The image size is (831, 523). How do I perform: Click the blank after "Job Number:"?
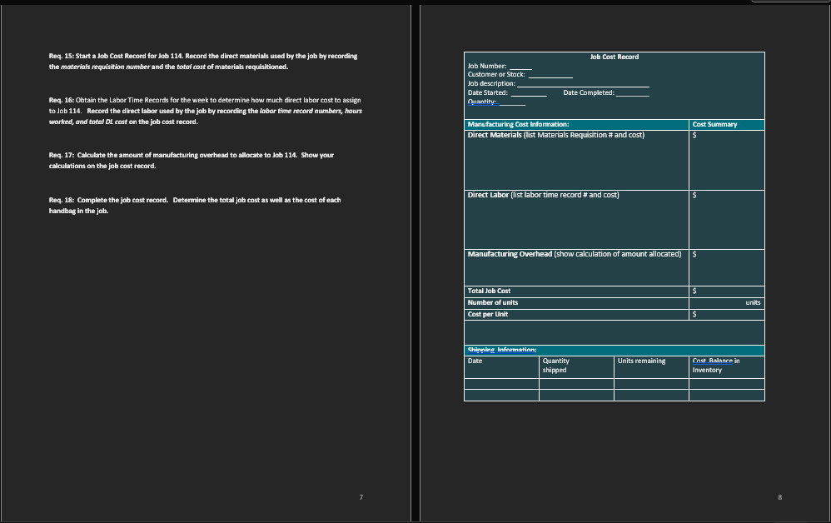[x=520, y=67]
